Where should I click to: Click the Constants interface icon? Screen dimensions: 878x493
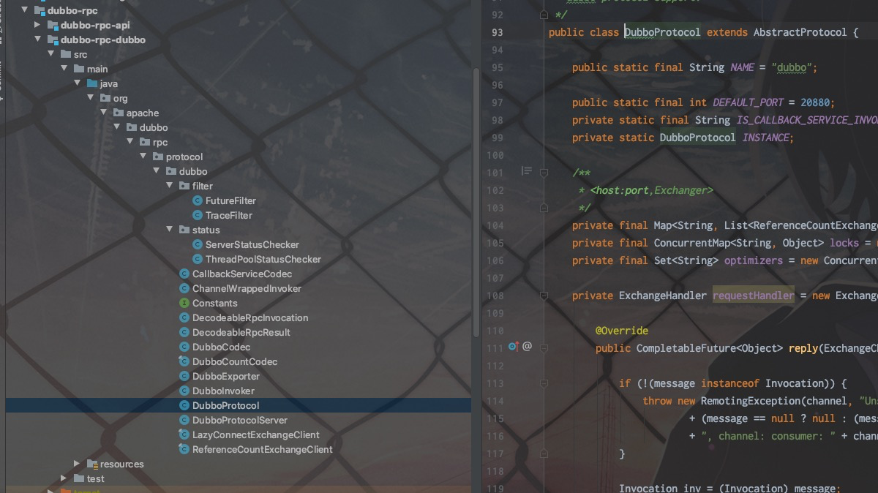tap(184, 303)
